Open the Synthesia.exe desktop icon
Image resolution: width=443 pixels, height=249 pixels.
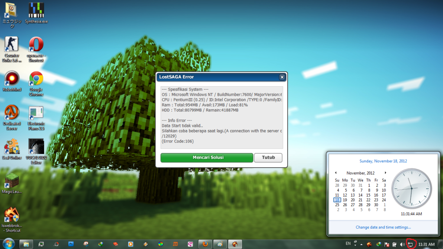36,13
